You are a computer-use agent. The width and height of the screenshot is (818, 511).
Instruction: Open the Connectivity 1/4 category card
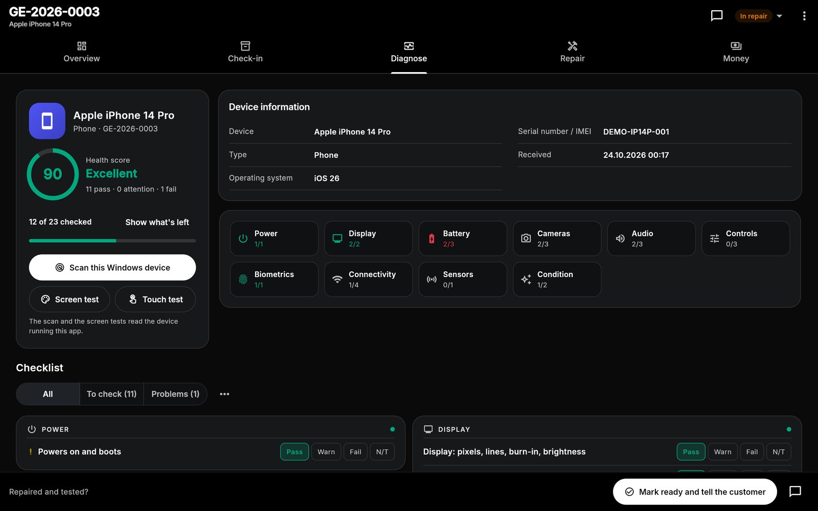point(369,279)
